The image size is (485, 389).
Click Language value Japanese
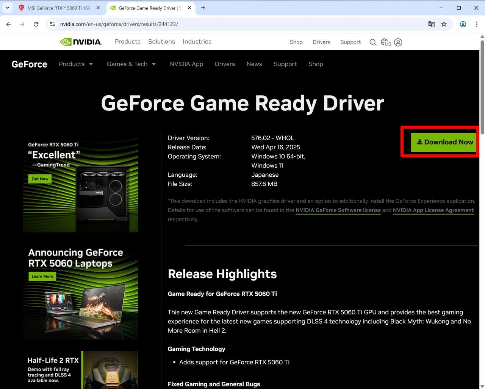[265, 175]
